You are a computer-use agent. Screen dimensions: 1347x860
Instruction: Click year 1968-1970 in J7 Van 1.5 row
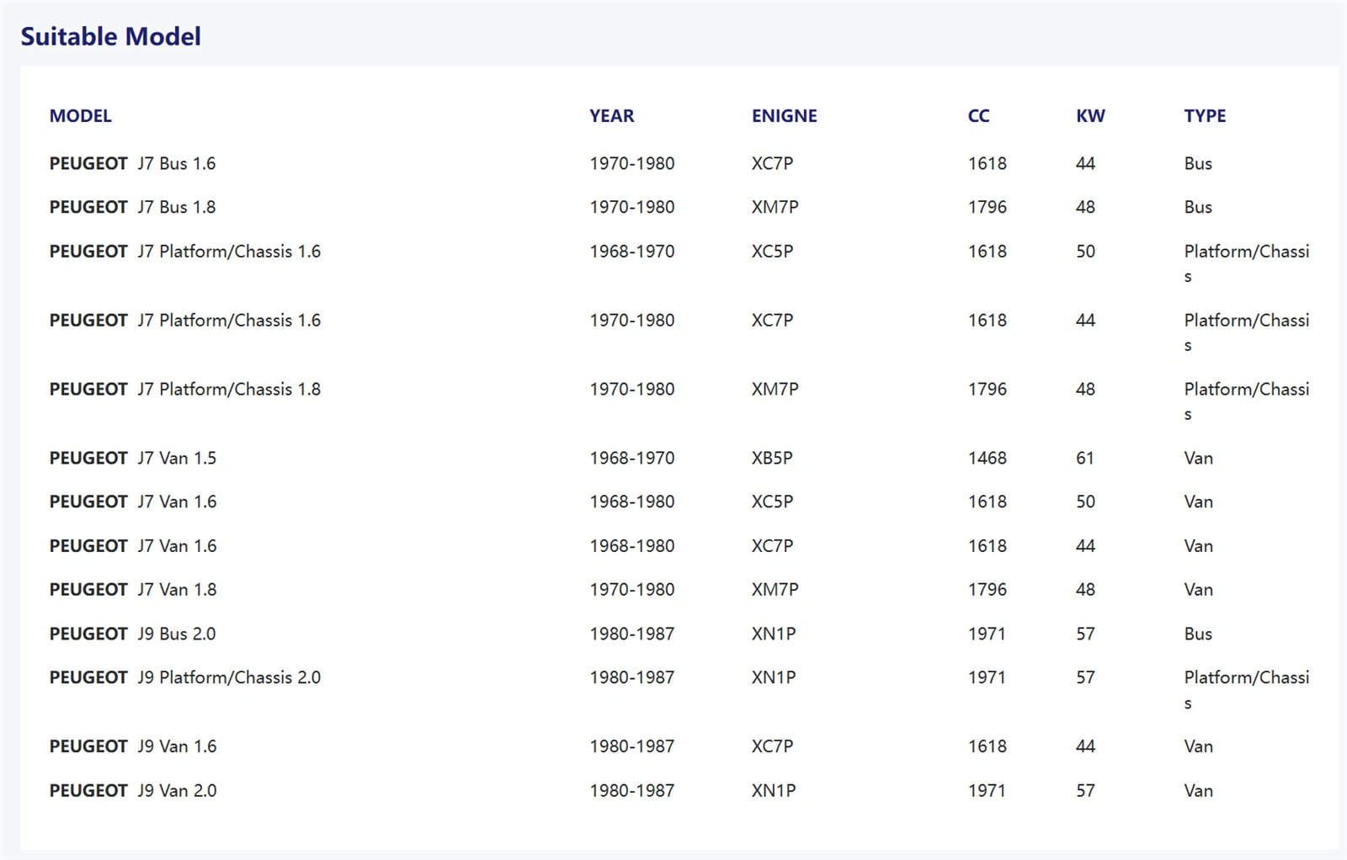632,458
